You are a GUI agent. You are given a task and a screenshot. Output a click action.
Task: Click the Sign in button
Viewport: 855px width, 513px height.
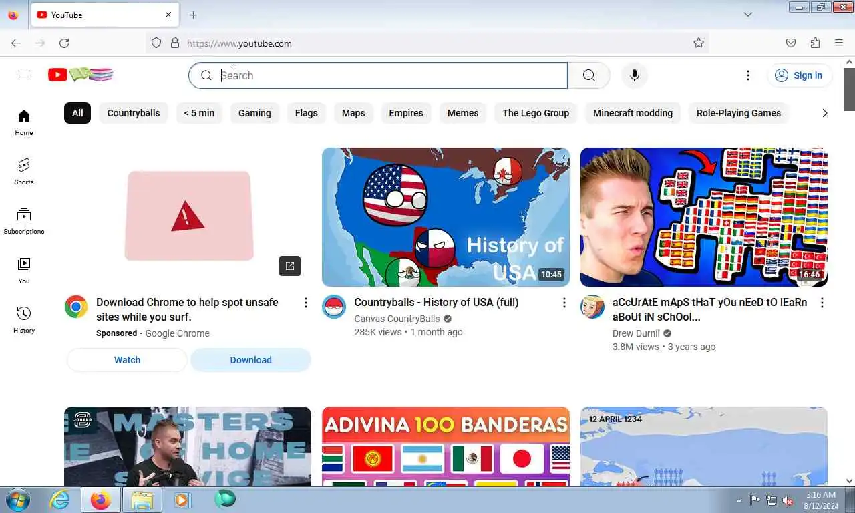click(x=800, y=75)
